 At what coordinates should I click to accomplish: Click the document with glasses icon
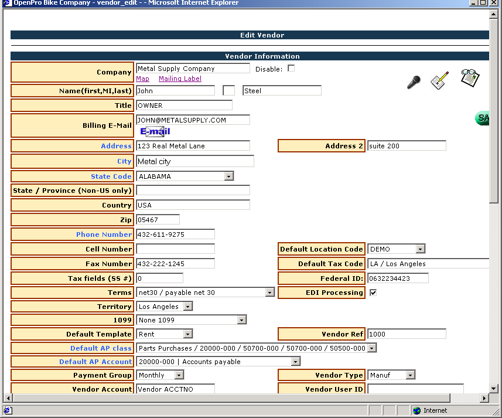(x=470, y=78)
